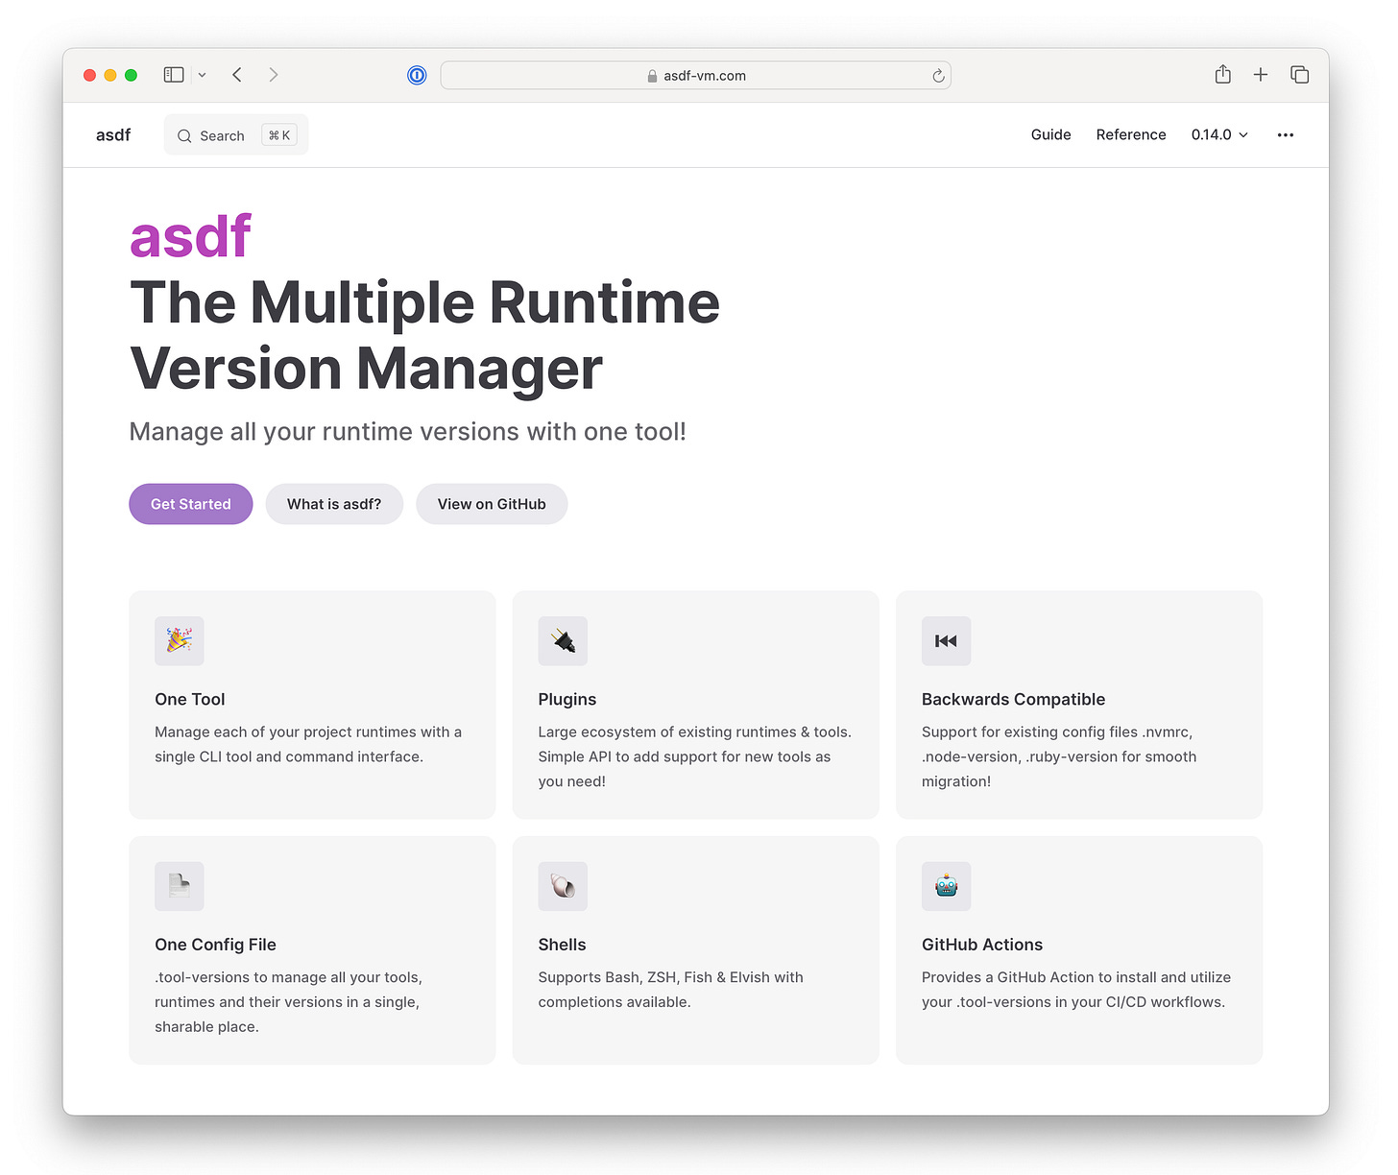Screen dimensions: 1398x1175
Task: Click the lock icon in address bar
Action: point(652,76)
